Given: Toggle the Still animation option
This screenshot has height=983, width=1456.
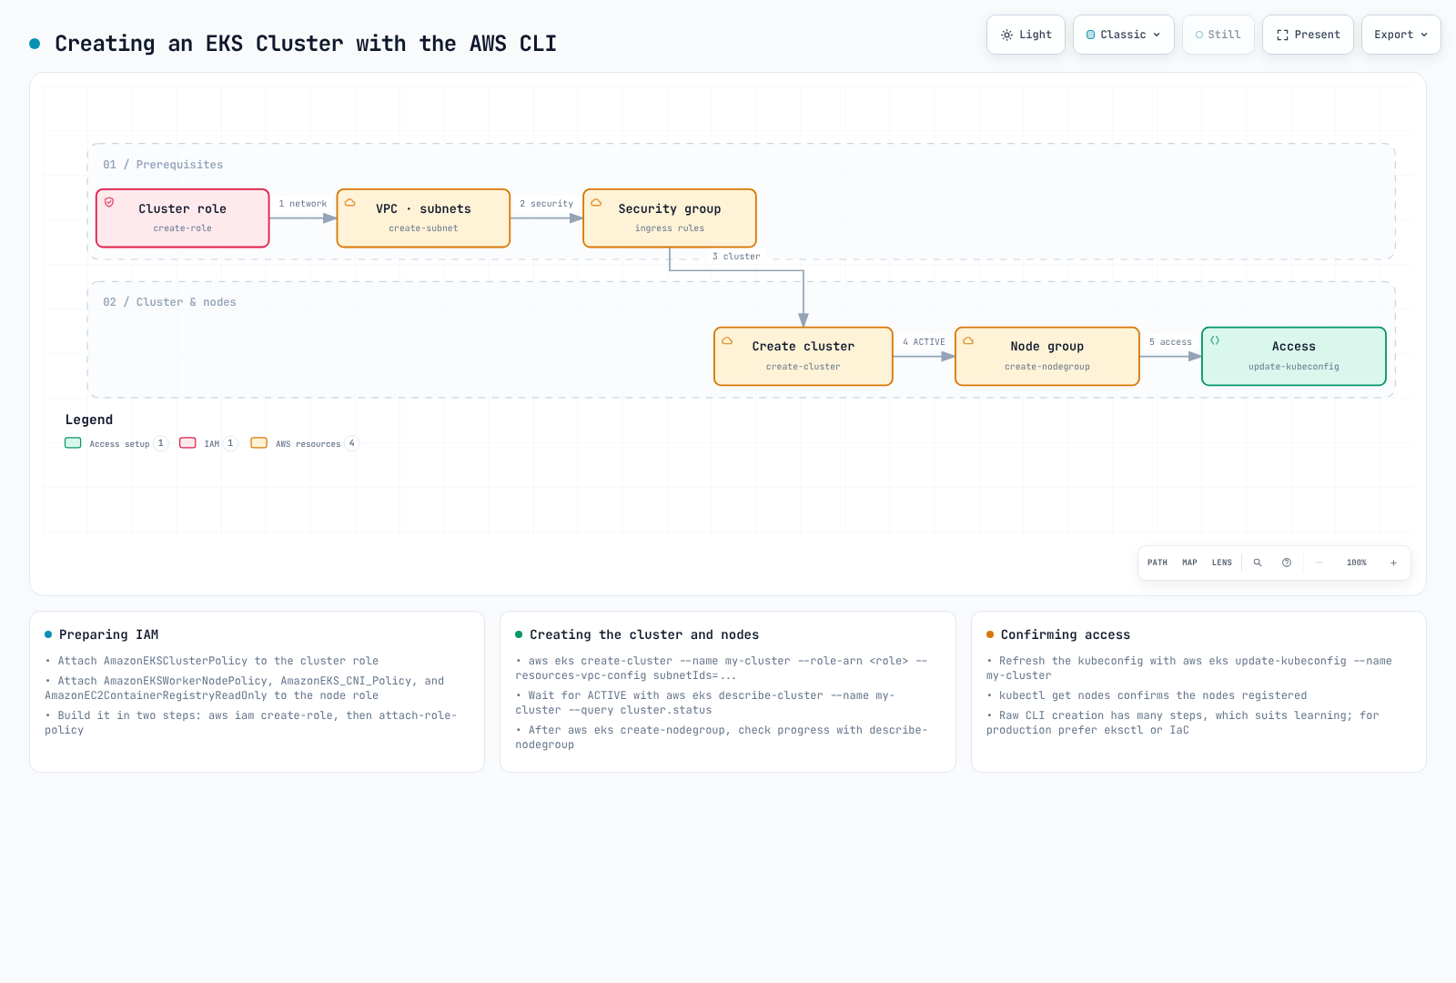Looking at the screenshot, I should coord(1218,35).
